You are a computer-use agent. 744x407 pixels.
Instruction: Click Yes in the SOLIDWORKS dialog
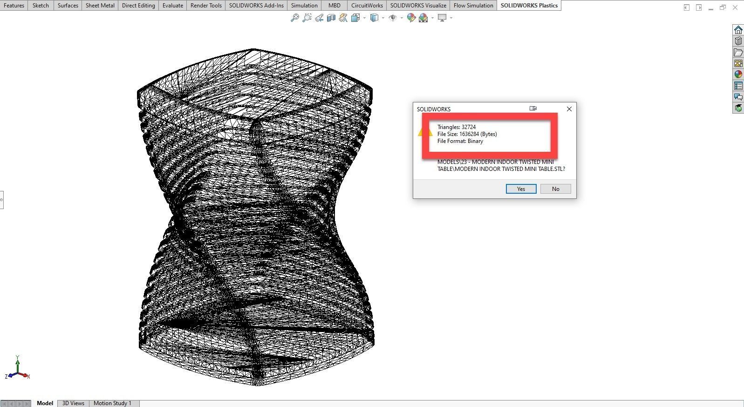tap(521, 189)
